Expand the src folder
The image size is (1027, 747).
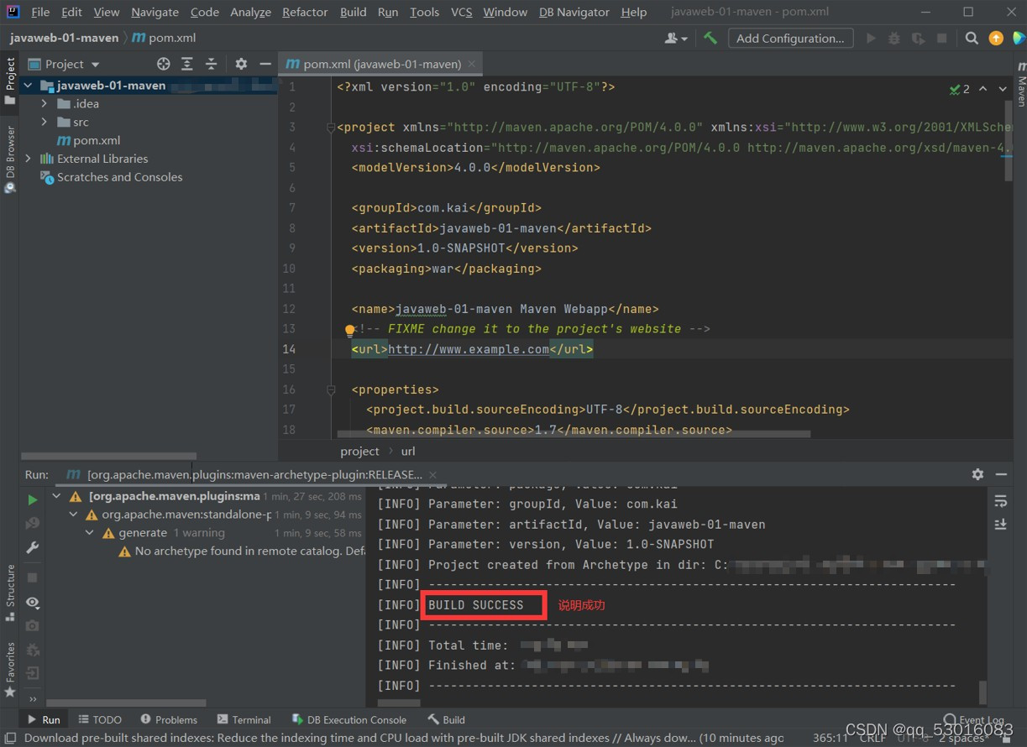45,122
